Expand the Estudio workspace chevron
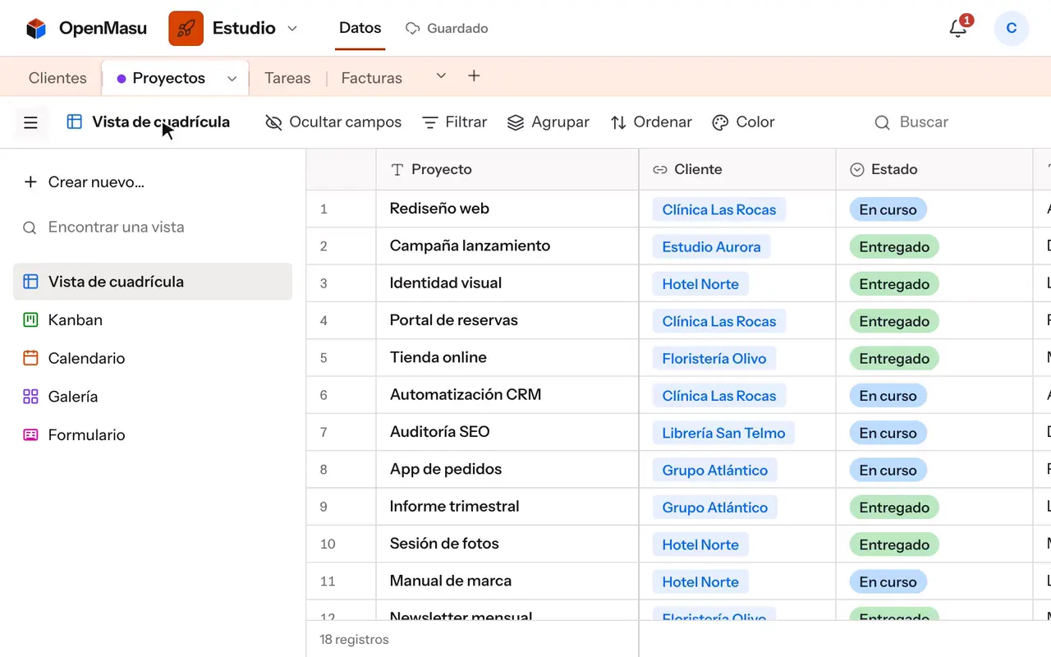Image resolution: width=1051 pixels, height=657 pixels. pyautogui.click(x=292, y=29)
